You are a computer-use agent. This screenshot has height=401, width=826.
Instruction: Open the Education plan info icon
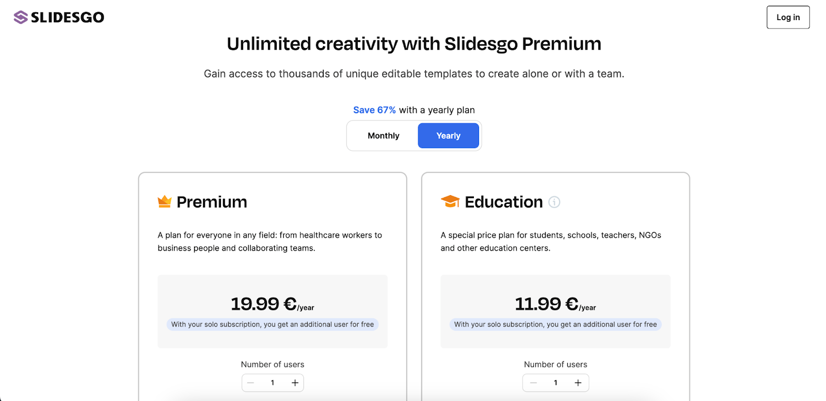554,202
